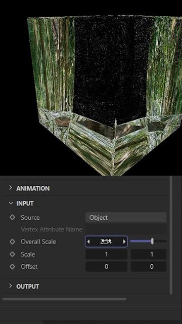The image size is (182, 324).
Task: Click the horizontal panel scrollbar
Action: tap(64, 299)
